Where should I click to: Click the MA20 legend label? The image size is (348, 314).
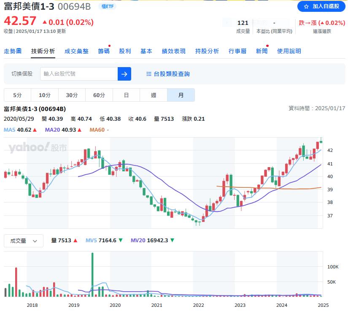pos(52,130)
